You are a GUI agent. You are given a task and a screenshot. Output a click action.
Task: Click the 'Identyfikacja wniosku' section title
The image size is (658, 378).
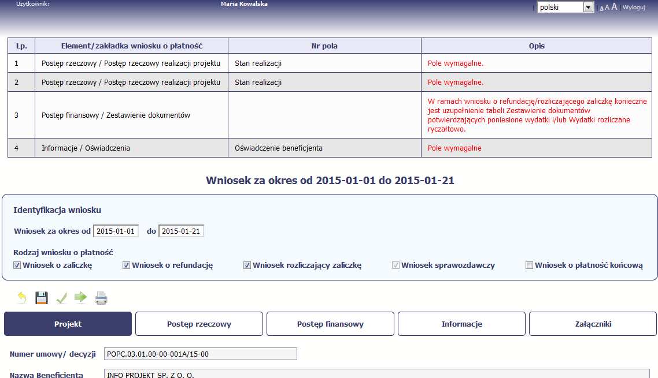(x=57, y=210)
